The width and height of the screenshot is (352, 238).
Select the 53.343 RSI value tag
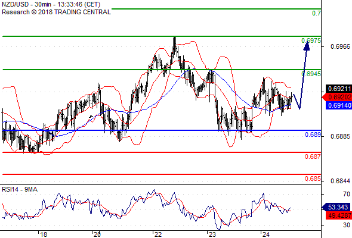pos(336,207)
